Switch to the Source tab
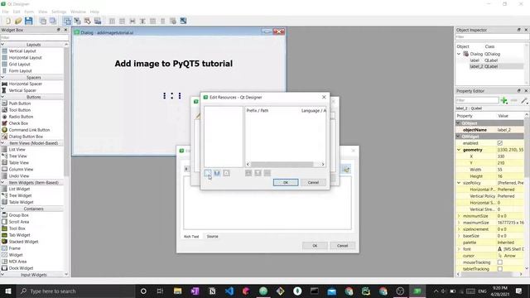 (212, 237)
